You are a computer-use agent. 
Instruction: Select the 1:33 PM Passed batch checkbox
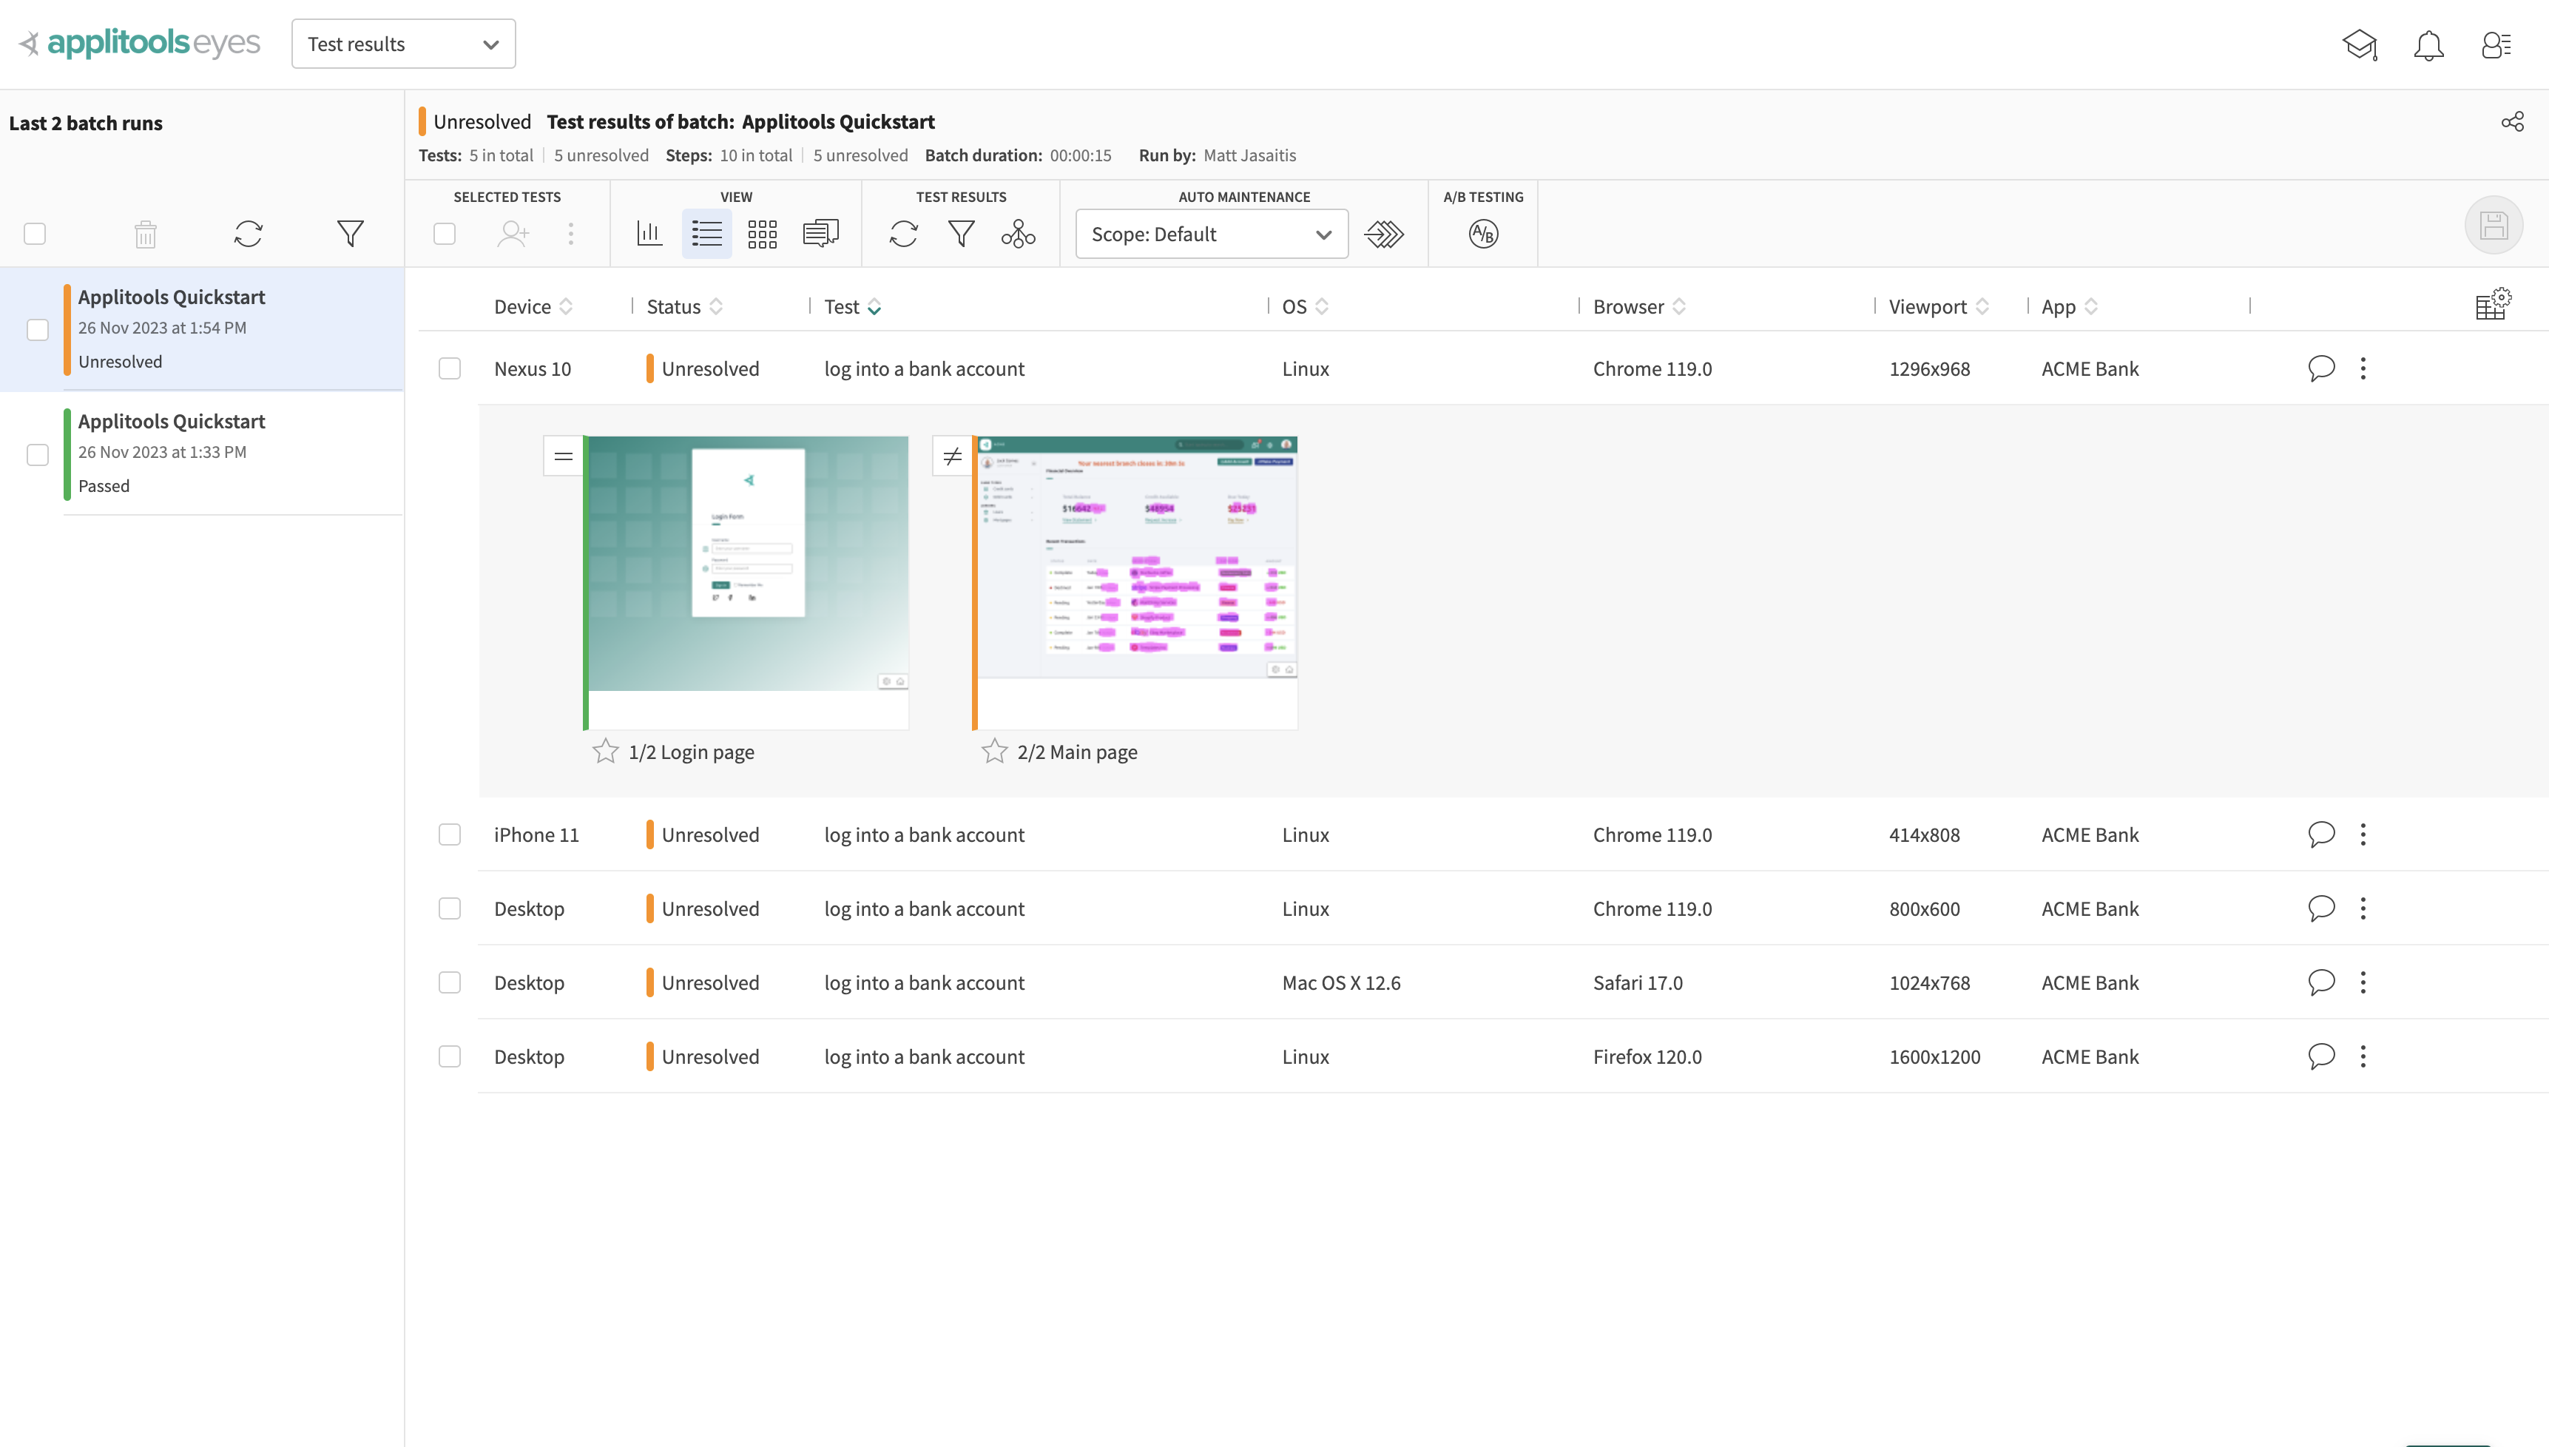coord(38,454)
